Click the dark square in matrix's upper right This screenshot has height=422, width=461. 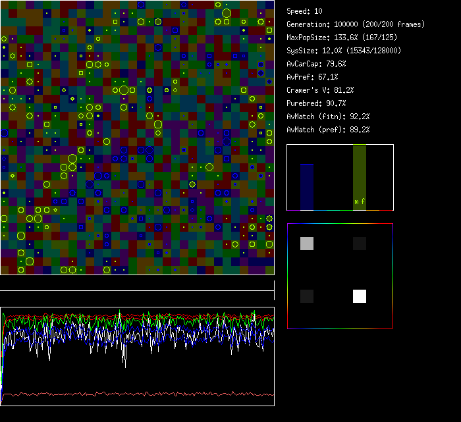coord(359,244)
